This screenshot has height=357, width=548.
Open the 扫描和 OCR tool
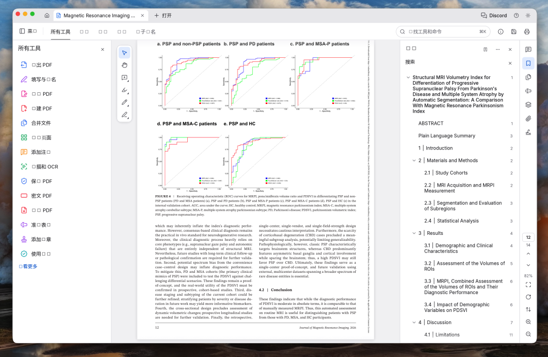[x=45, y=167]
